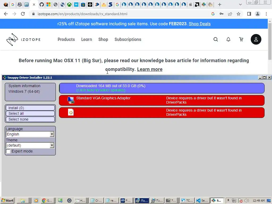Viewport: 272px width, 204px height.
Task: Show hidden system tray icons arrow
Action: tap(228, 200)
